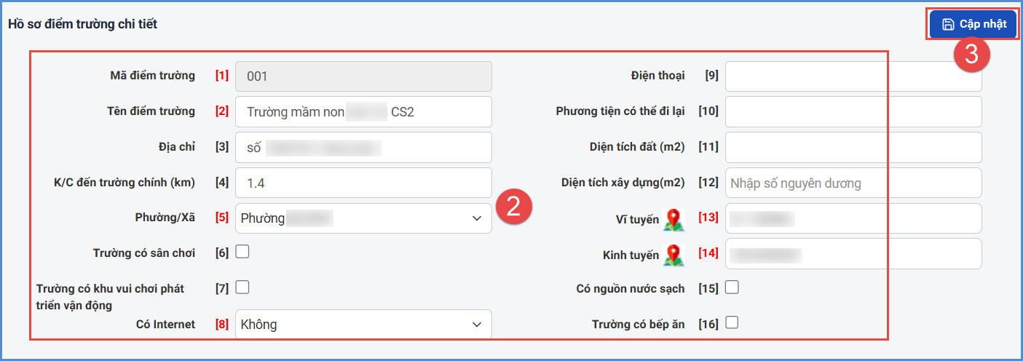Focus the Vĩ tuyến coordinate input
The height and width of the screenshot is (361, 1023).
click(853, 218)
